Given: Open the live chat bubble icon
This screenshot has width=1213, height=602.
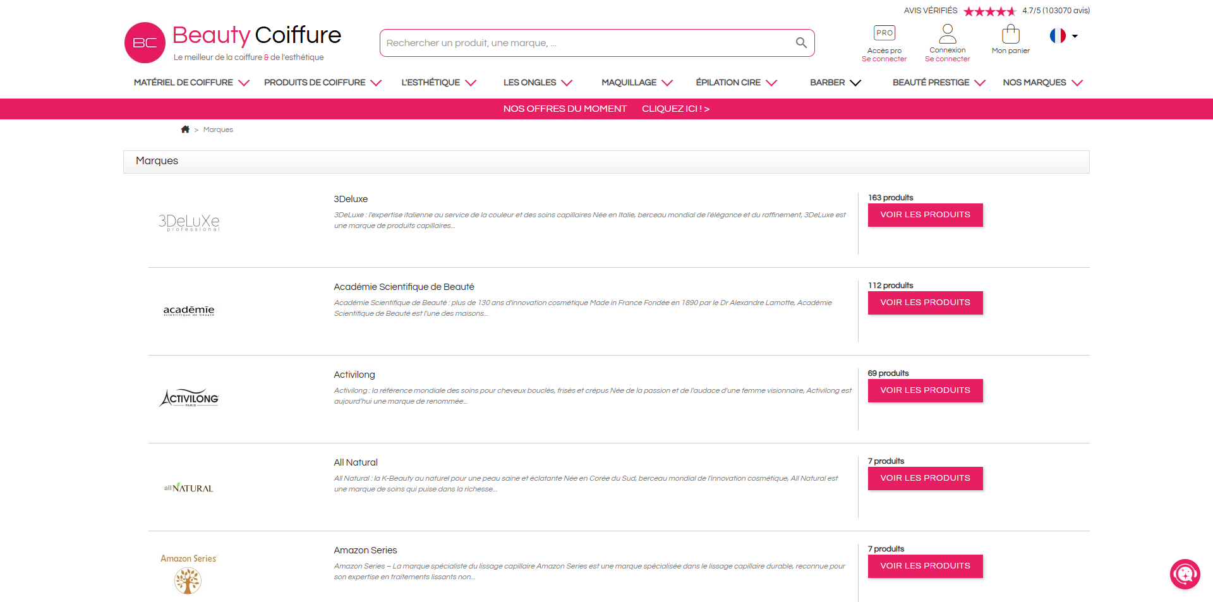Looking at the screenshot, I should [x=1185, y=574].
